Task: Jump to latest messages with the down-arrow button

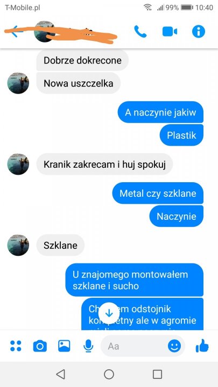Action: pos(109,313)
